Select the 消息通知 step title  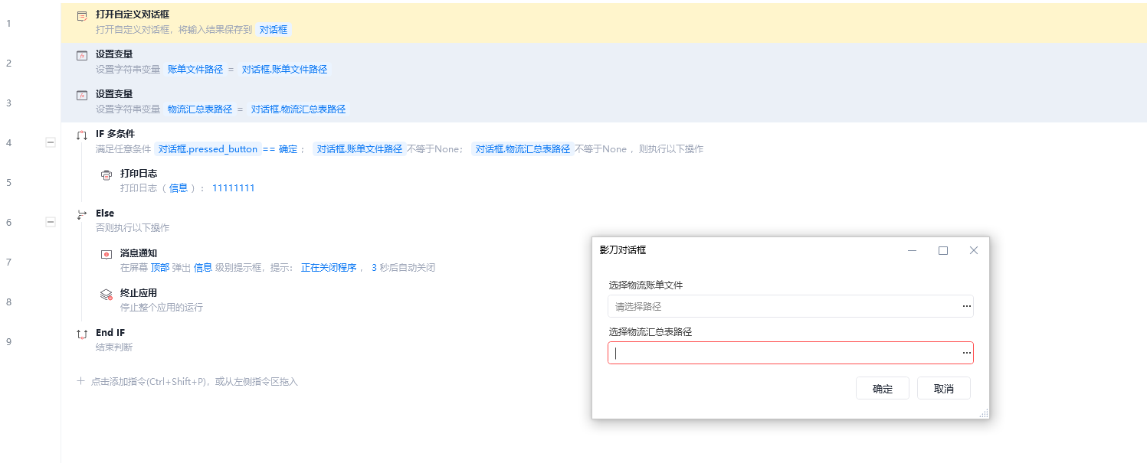[139, 253]
